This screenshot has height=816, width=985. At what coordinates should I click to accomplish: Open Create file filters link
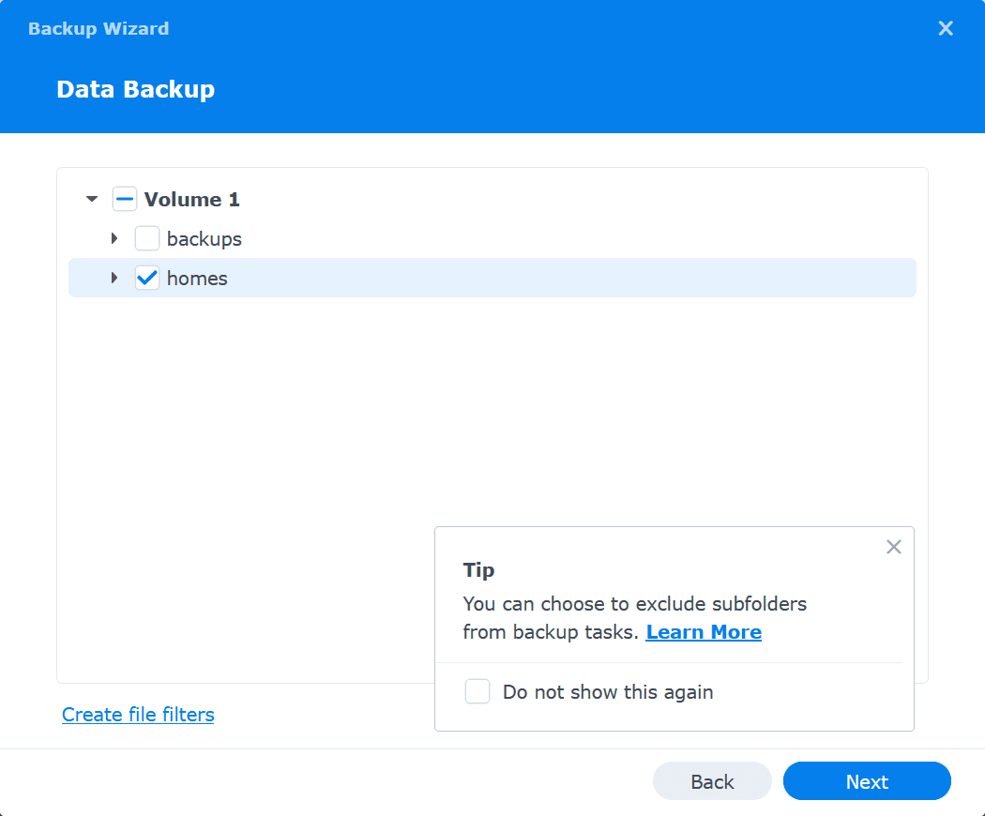pos(138,715)
